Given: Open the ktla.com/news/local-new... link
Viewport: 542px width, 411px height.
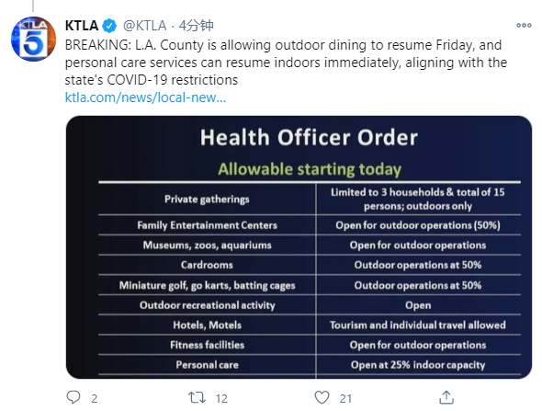Looking at the screenshot, I should point(145,97).
